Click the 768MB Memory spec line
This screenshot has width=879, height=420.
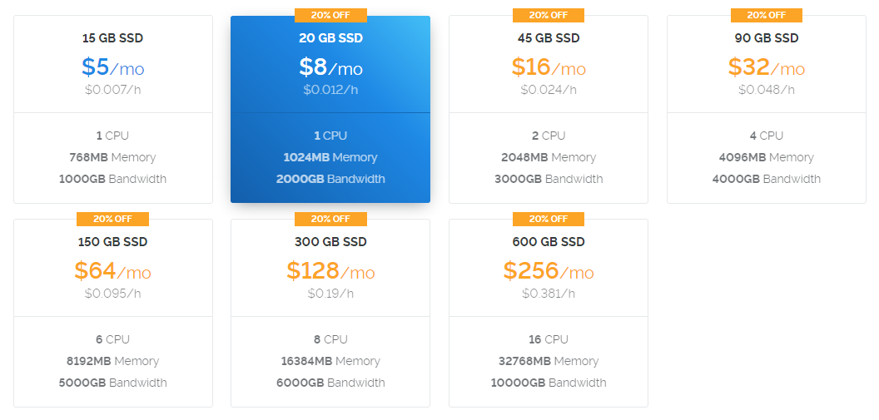tap(112, 157)
